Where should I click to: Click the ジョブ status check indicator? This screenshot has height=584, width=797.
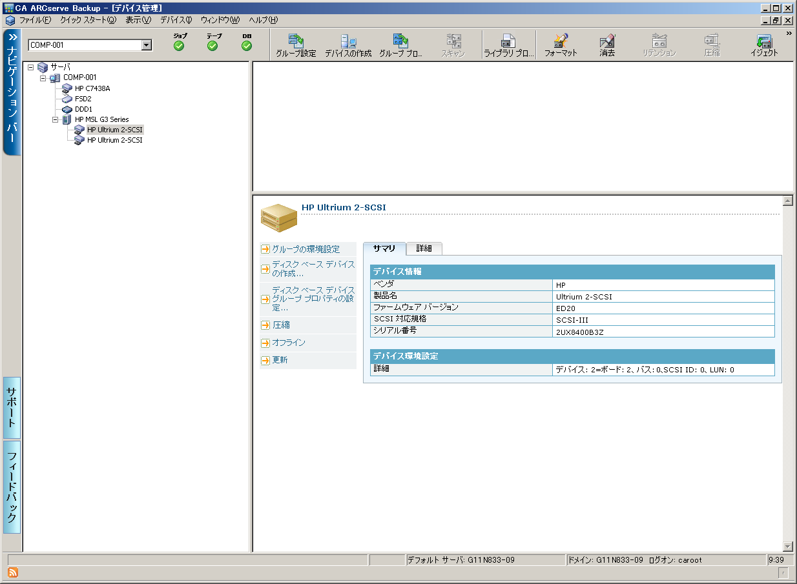point(179,46)
